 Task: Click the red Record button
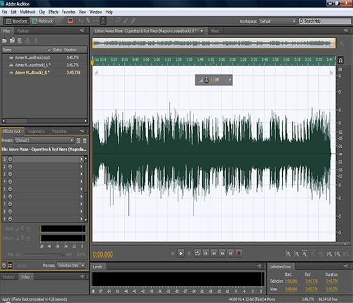coord(239,253)
